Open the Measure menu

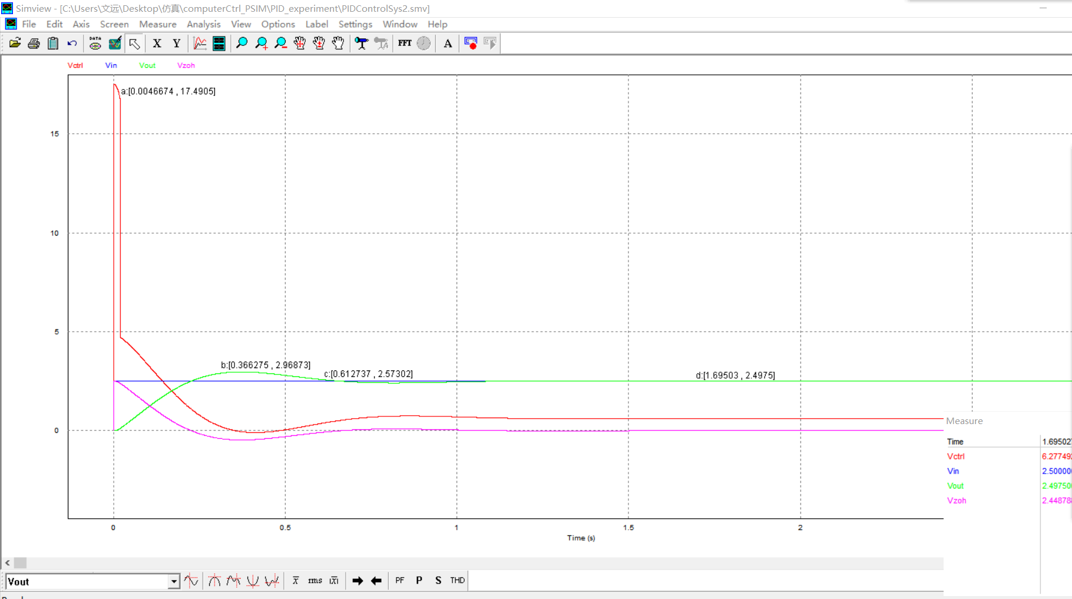[x=158, y=24]
